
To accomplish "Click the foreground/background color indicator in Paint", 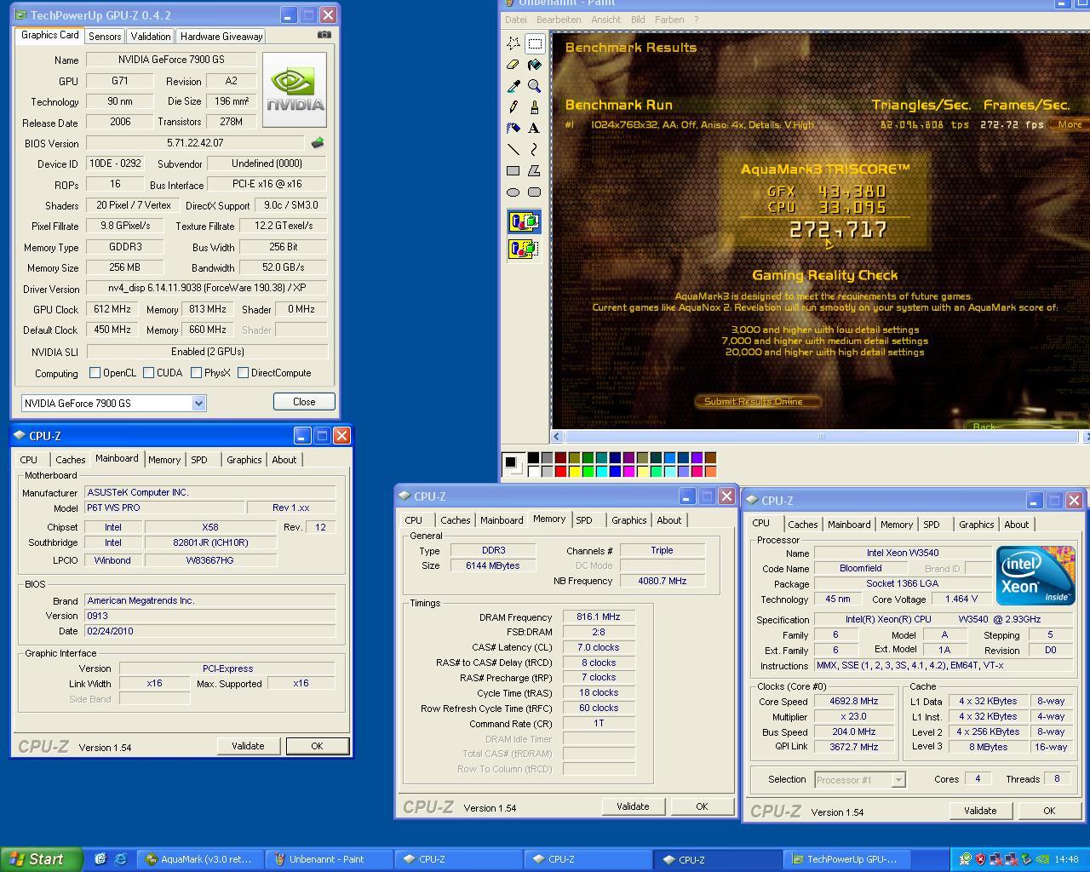I will (x=512, y=464).
